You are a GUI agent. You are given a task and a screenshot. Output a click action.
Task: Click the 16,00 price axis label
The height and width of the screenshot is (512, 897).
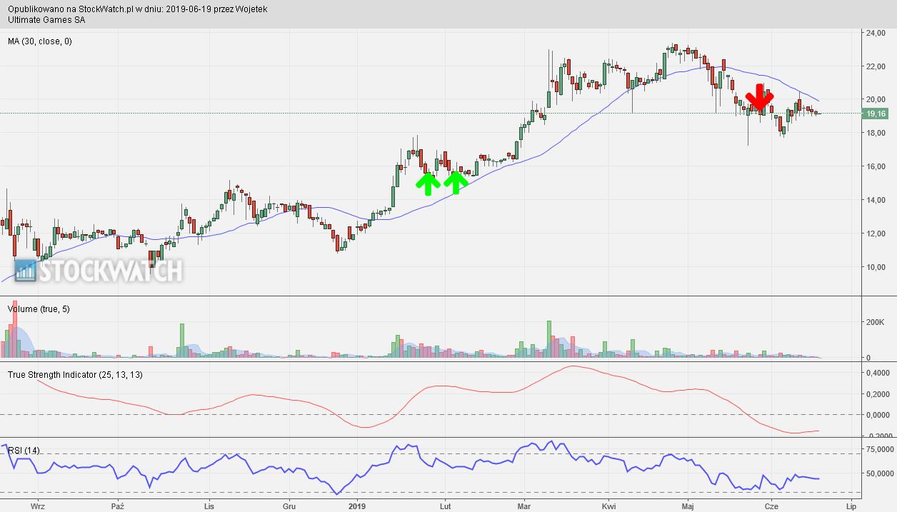tap(876, 167)
